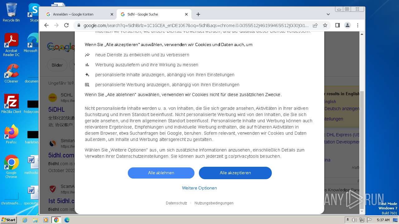
Task: Open Windows Media Player from taskbar
Action: coord(46,220)
